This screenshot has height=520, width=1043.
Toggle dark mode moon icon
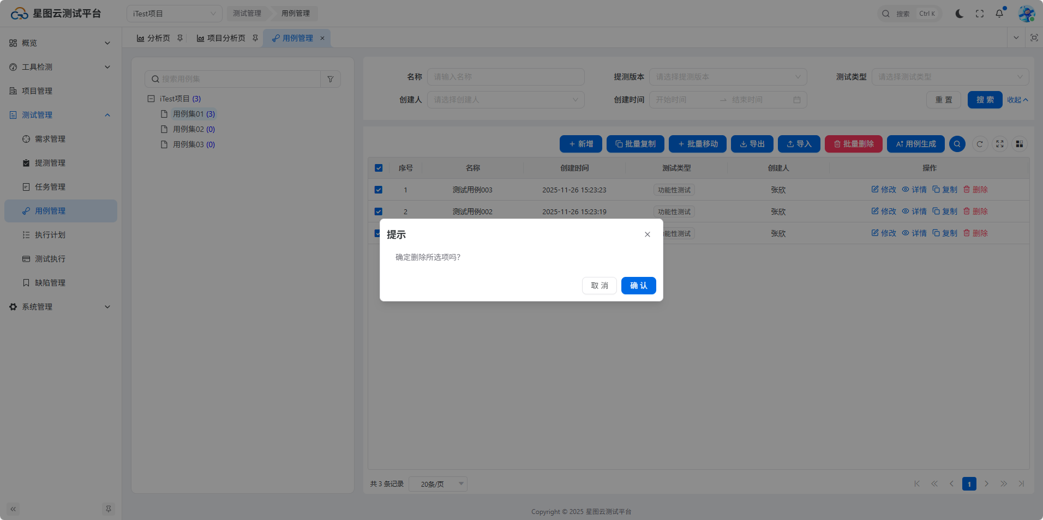959,14
